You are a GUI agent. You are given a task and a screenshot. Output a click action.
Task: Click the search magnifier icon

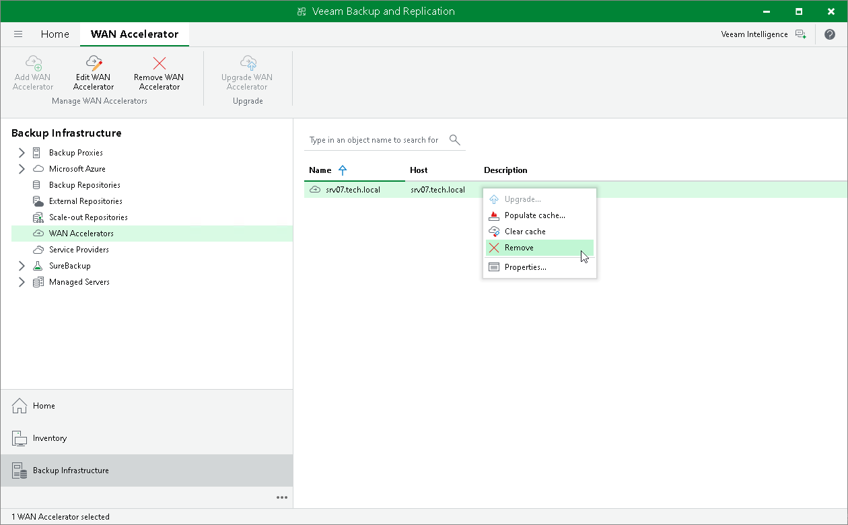454,140
